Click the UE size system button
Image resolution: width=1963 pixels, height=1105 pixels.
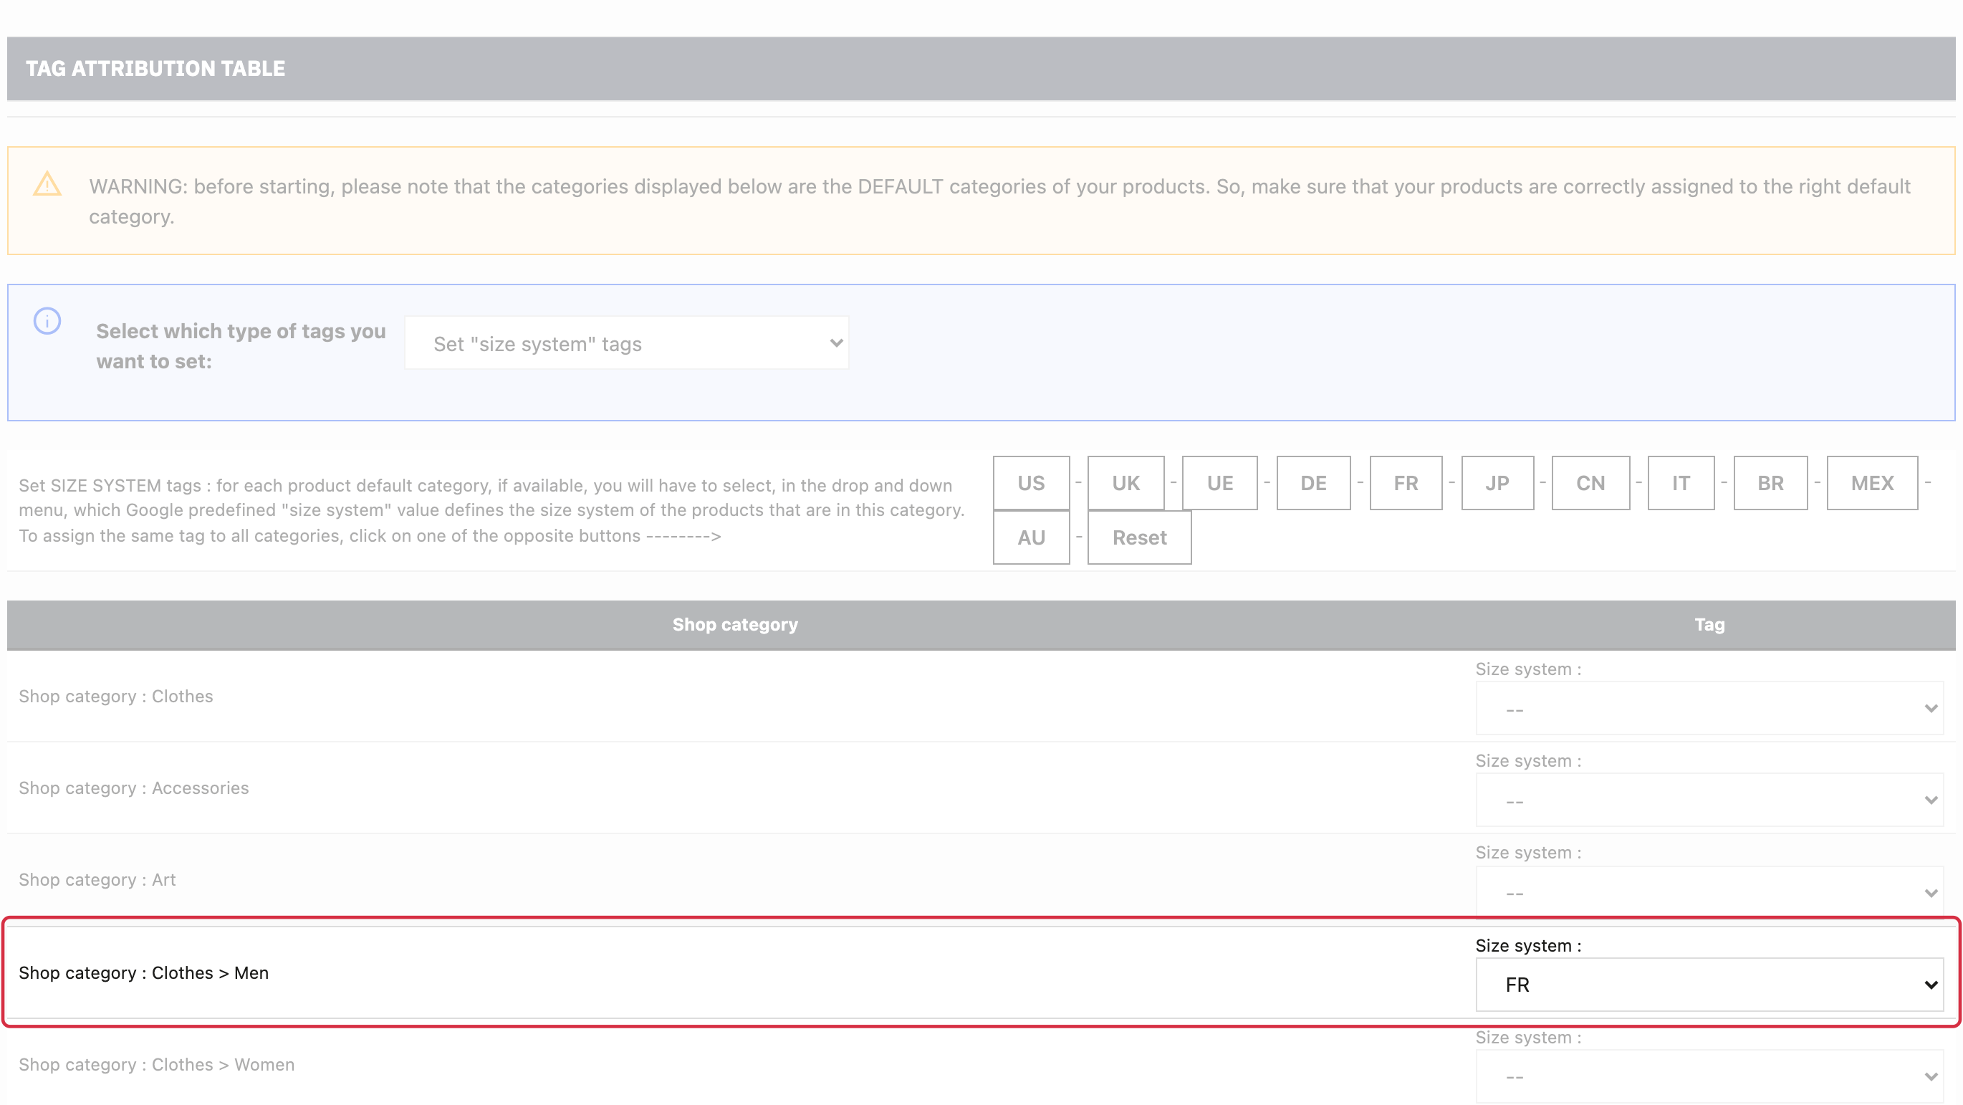pyautogui.click(x=1219, y=483)
